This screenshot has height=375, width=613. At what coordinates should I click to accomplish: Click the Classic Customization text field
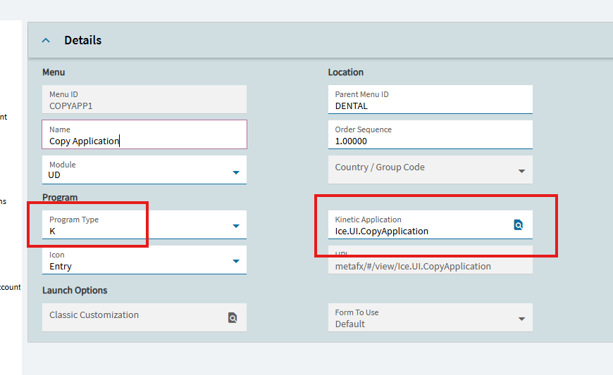(134, 315)
